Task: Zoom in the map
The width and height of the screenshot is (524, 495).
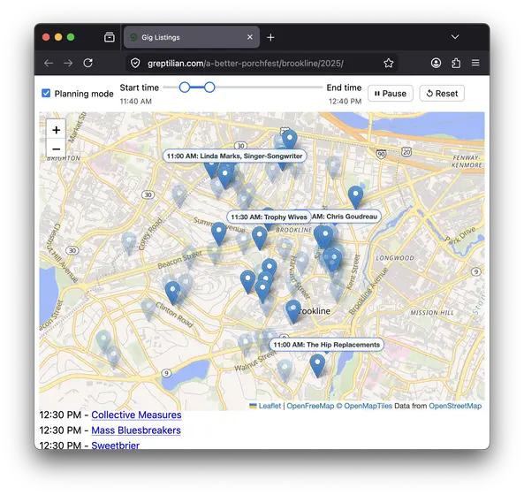Action: coord(57,130)
